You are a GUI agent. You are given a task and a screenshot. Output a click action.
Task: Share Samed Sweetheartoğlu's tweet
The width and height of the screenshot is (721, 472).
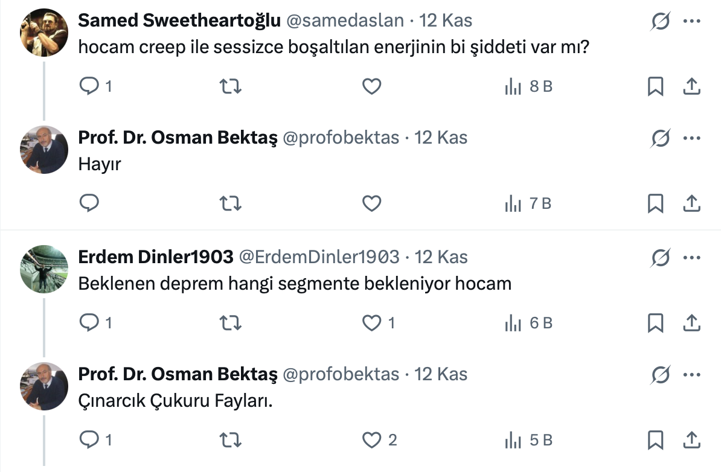(691, 87)
